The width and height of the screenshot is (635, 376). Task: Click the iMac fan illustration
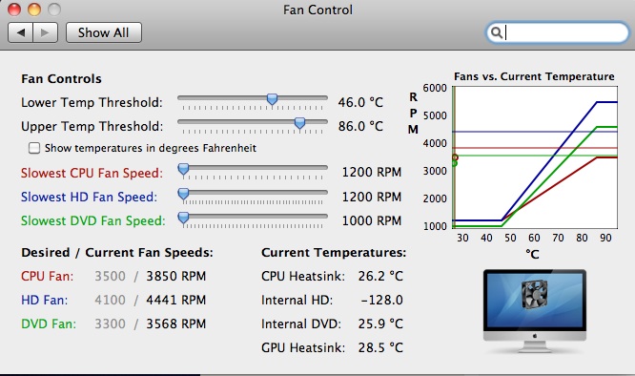[x=535, y=310]
